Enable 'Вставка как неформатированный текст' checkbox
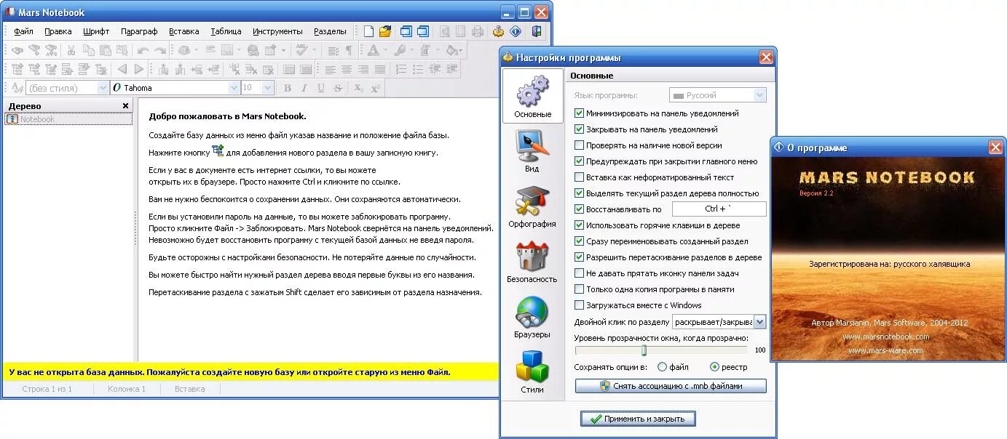Viewport: 1007px width, 439px height. (x=580, y=177)
